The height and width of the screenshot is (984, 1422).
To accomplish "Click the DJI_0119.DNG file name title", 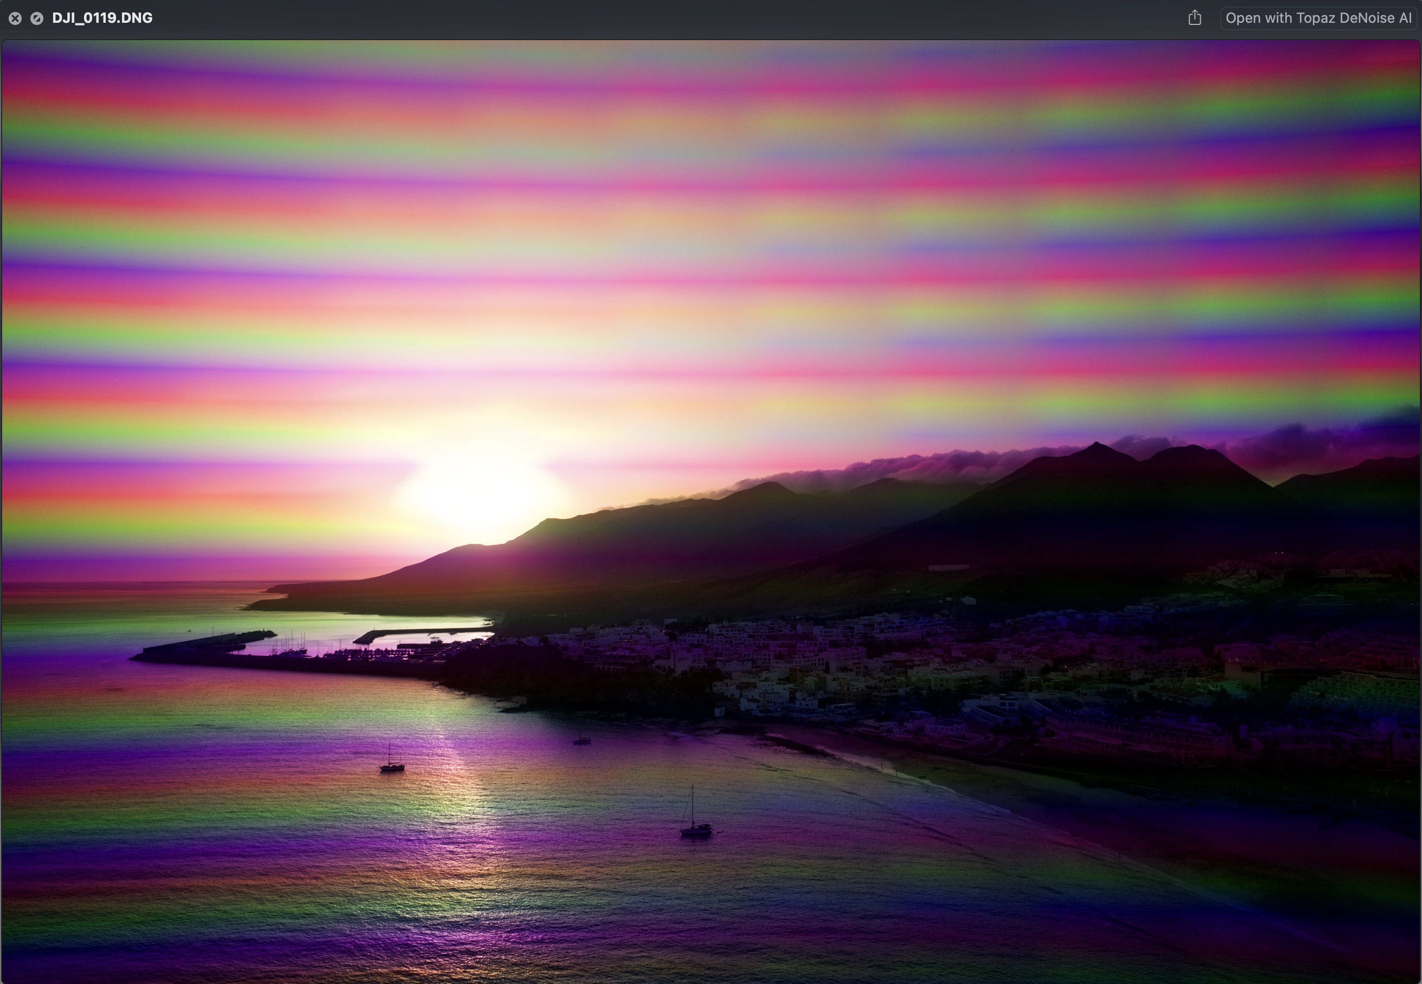I will coord(103,18).
